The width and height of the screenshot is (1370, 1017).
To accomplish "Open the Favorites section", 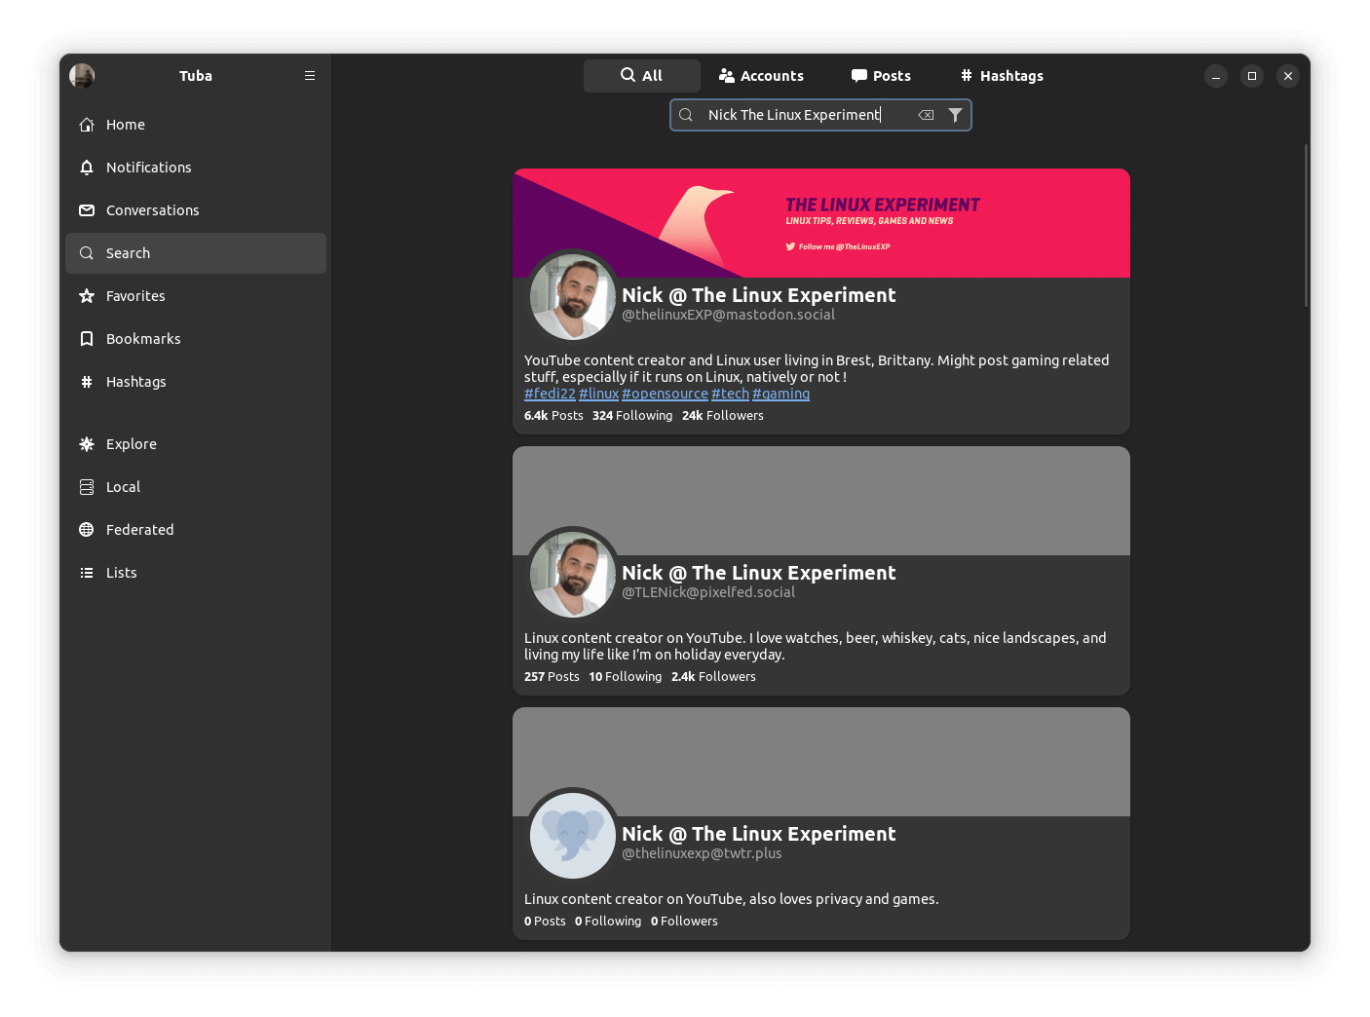I will coord(135,295).
